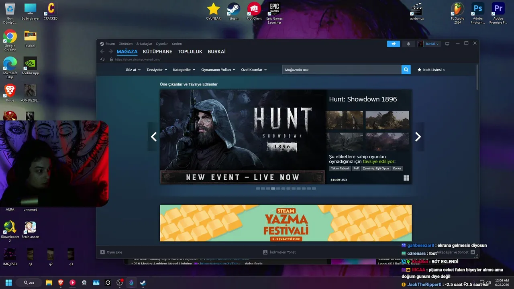Open the CRACKED desktop shortcut
Viewport: 514px width, 289px height.
[x=51, y=11]
